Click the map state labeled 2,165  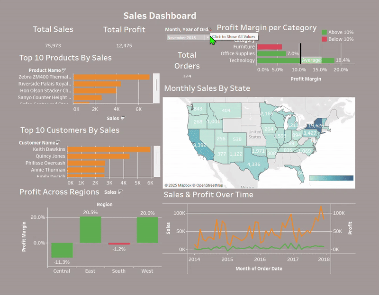coord(267,113)
